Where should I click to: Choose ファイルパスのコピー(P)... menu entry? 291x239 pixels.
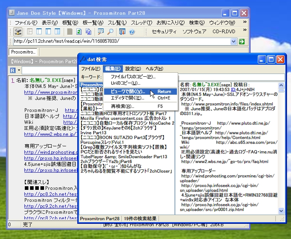(140, 77)
